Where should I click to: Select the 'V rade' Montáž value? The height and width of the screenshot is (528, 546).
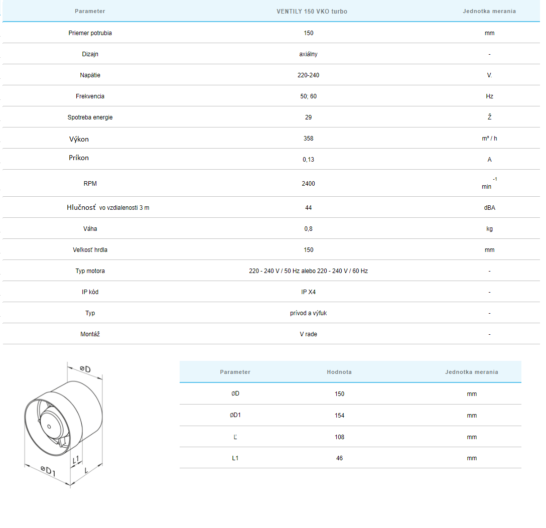pyautogui.click(x=308, y=334)
